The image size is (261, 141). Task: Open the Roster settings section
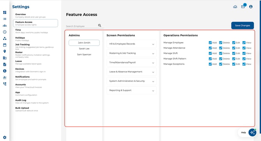point(33,55)
